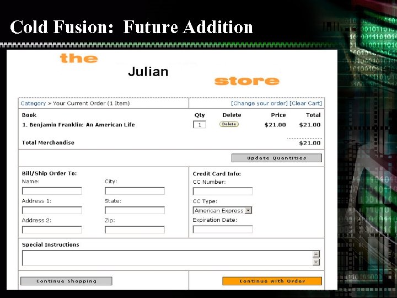
Task: Click the Address 2 input field
Action: click(x=52, y=230)
